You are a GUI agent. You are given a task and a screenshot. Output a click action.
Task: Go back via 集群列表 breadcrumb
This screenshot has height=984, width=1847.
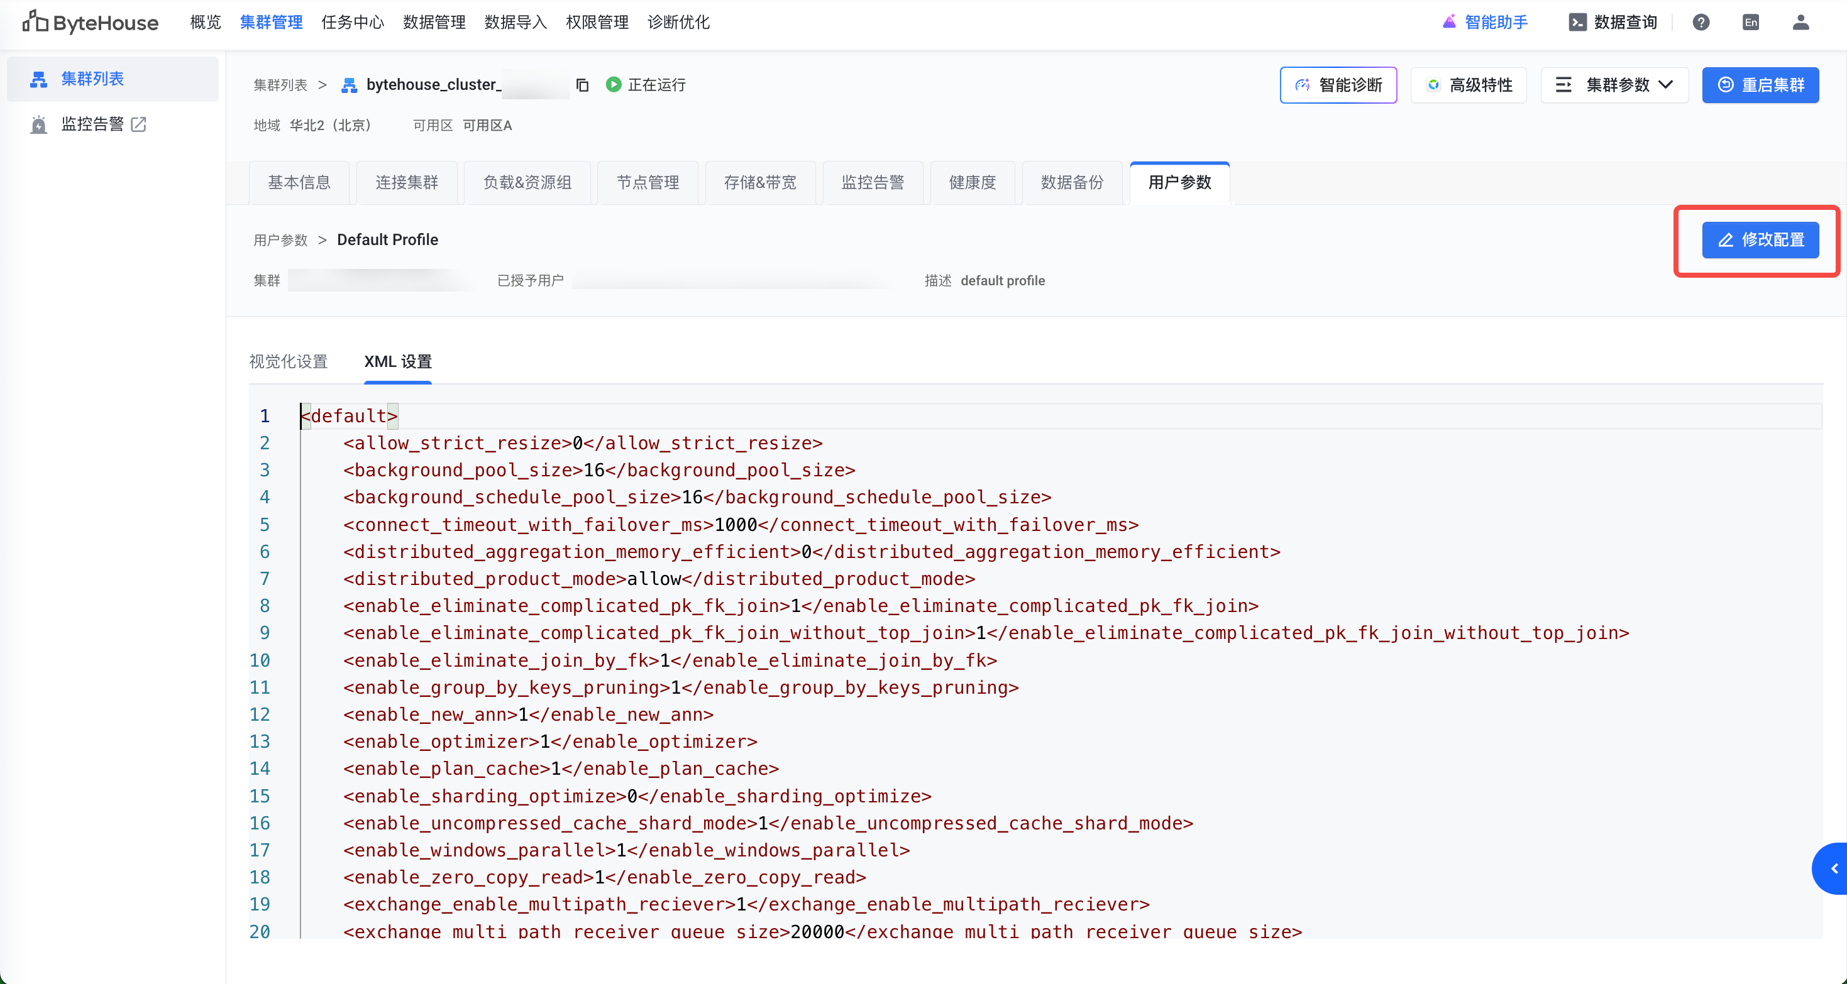[x=280, y=85]
